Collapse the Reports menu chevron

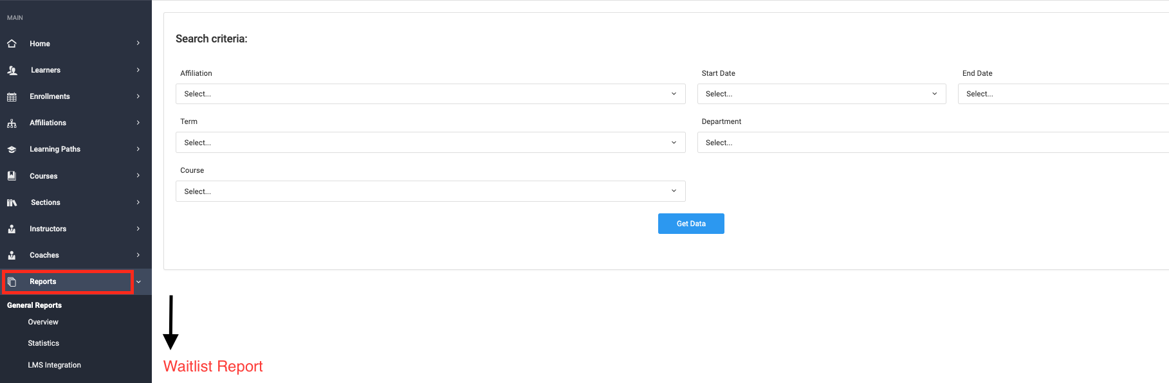[x=138, y=281]
